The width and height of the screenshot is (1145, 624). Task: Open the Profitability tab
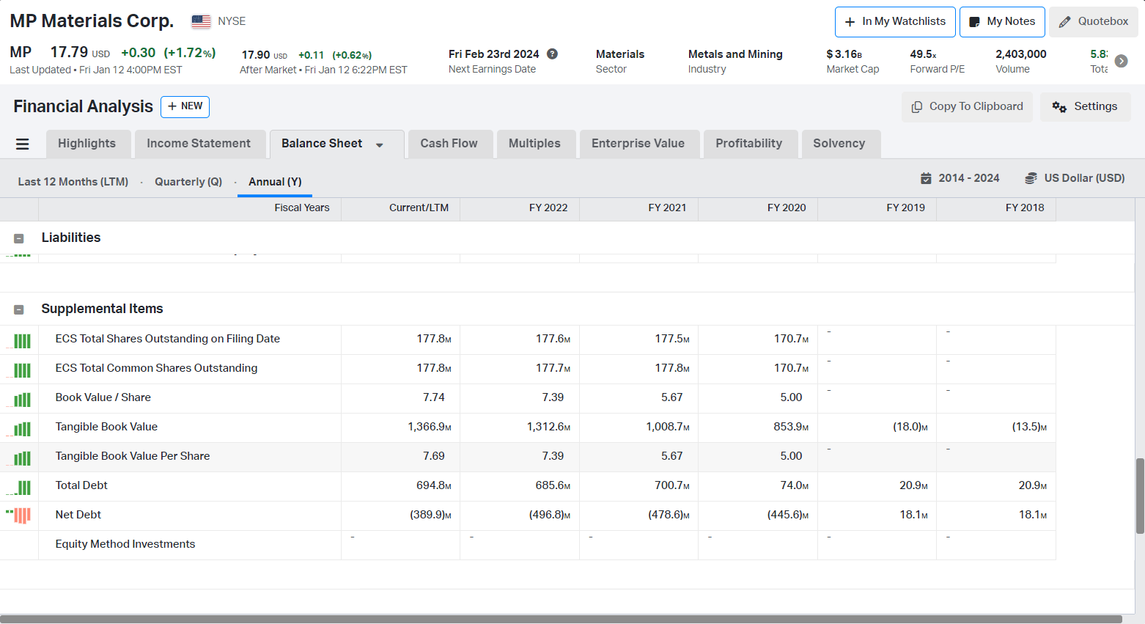[751, 144]
